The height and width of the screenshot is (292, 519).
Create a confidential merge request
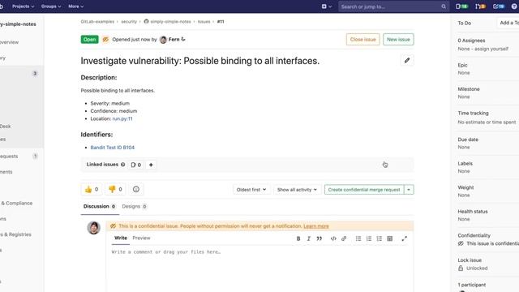coord(364,190)
